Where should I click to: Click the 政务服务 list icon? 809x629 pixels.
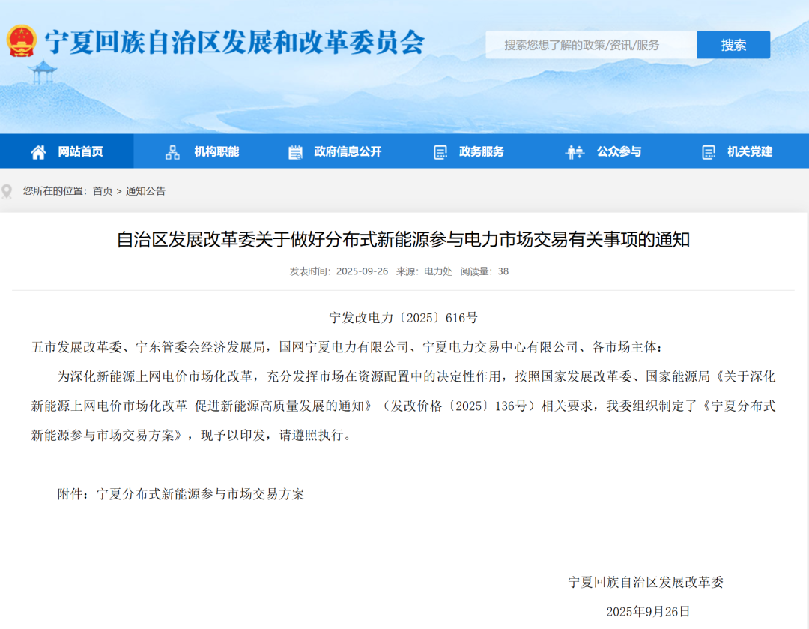tap(440, 151)
